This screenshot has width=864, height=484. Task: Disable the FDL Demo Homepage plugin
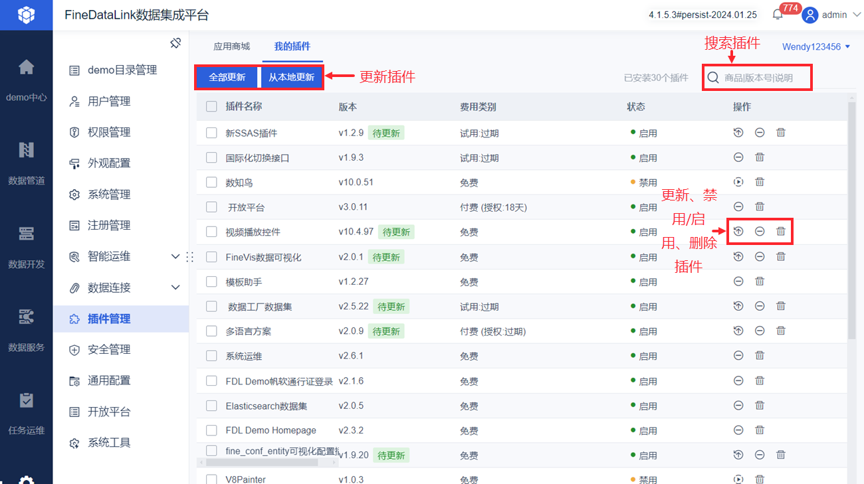tap(738, 430)
